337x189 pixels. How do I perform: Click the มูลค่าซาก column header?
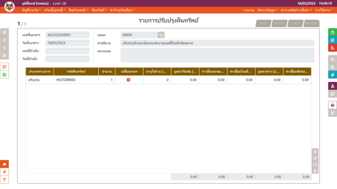(x=269, y=71)
